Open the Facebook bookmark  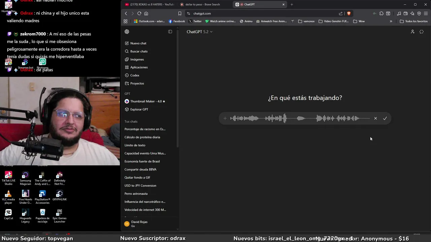coord(177,21)
